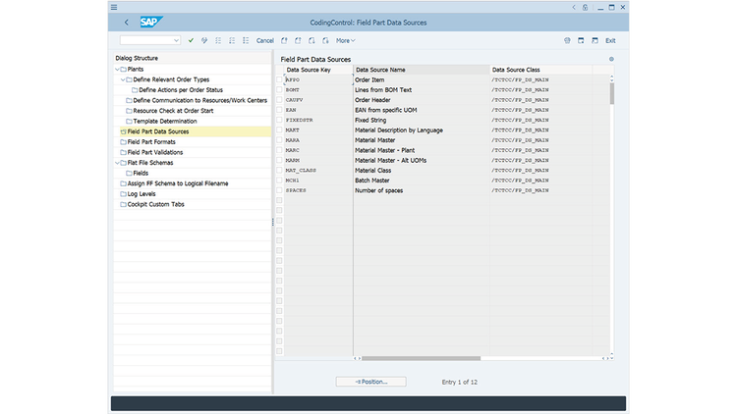Image resolution: width=737 pixels, height=414 pixels.
Task: Open the More menu dropdown
Action: (x=346, y=41)
